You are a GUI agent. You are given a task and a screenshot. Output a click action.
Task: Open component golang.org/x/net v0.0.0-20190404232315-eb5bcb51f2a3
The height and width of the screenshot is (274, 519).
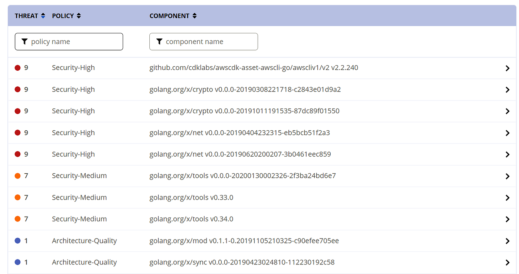coord(239,133)
